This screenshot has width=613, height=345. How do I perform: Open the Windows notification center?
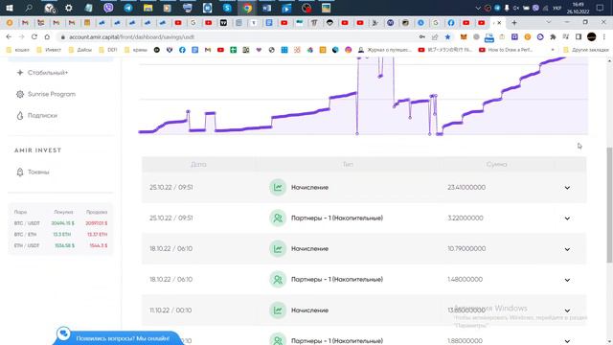(601, 8)
